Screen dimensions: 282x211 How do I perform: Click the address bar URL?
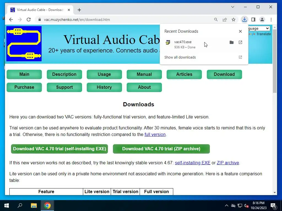click(x=77, y=20)
